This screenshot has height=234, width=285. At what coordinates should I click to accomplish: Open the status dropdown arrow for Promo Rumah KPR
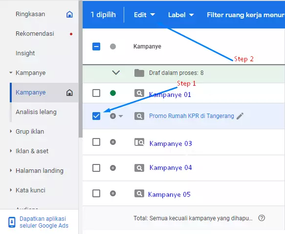click(121, 116)
